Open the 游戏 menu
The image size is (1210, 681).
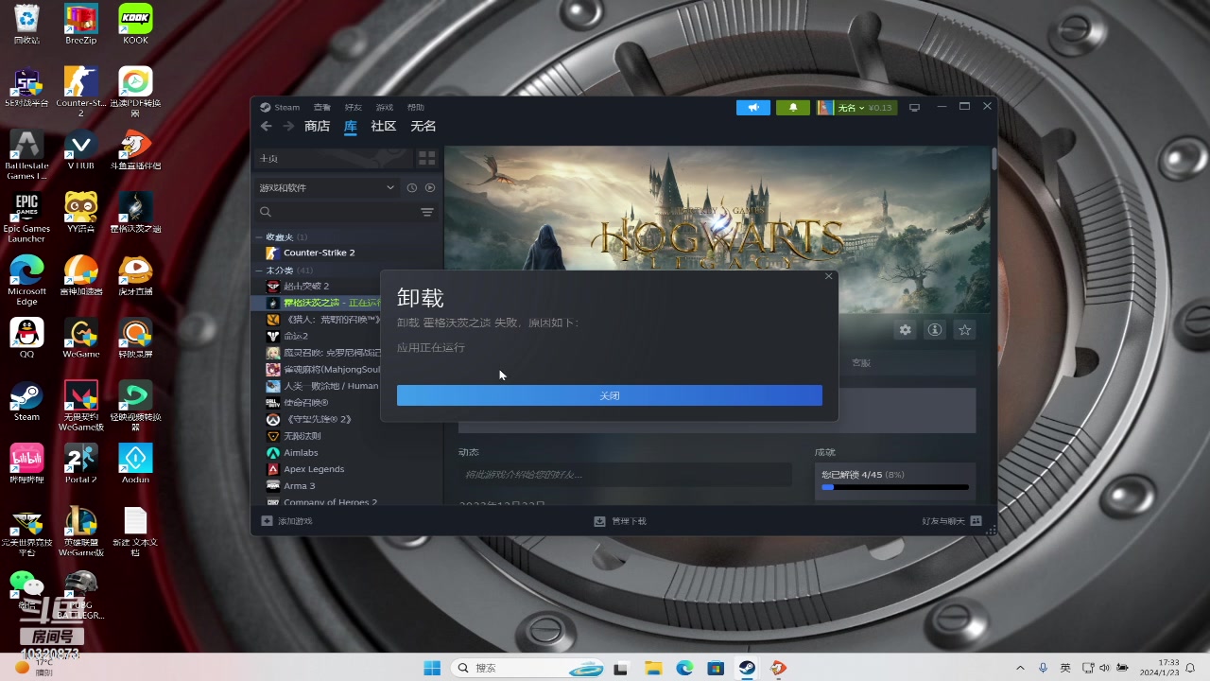pos(384,107)
